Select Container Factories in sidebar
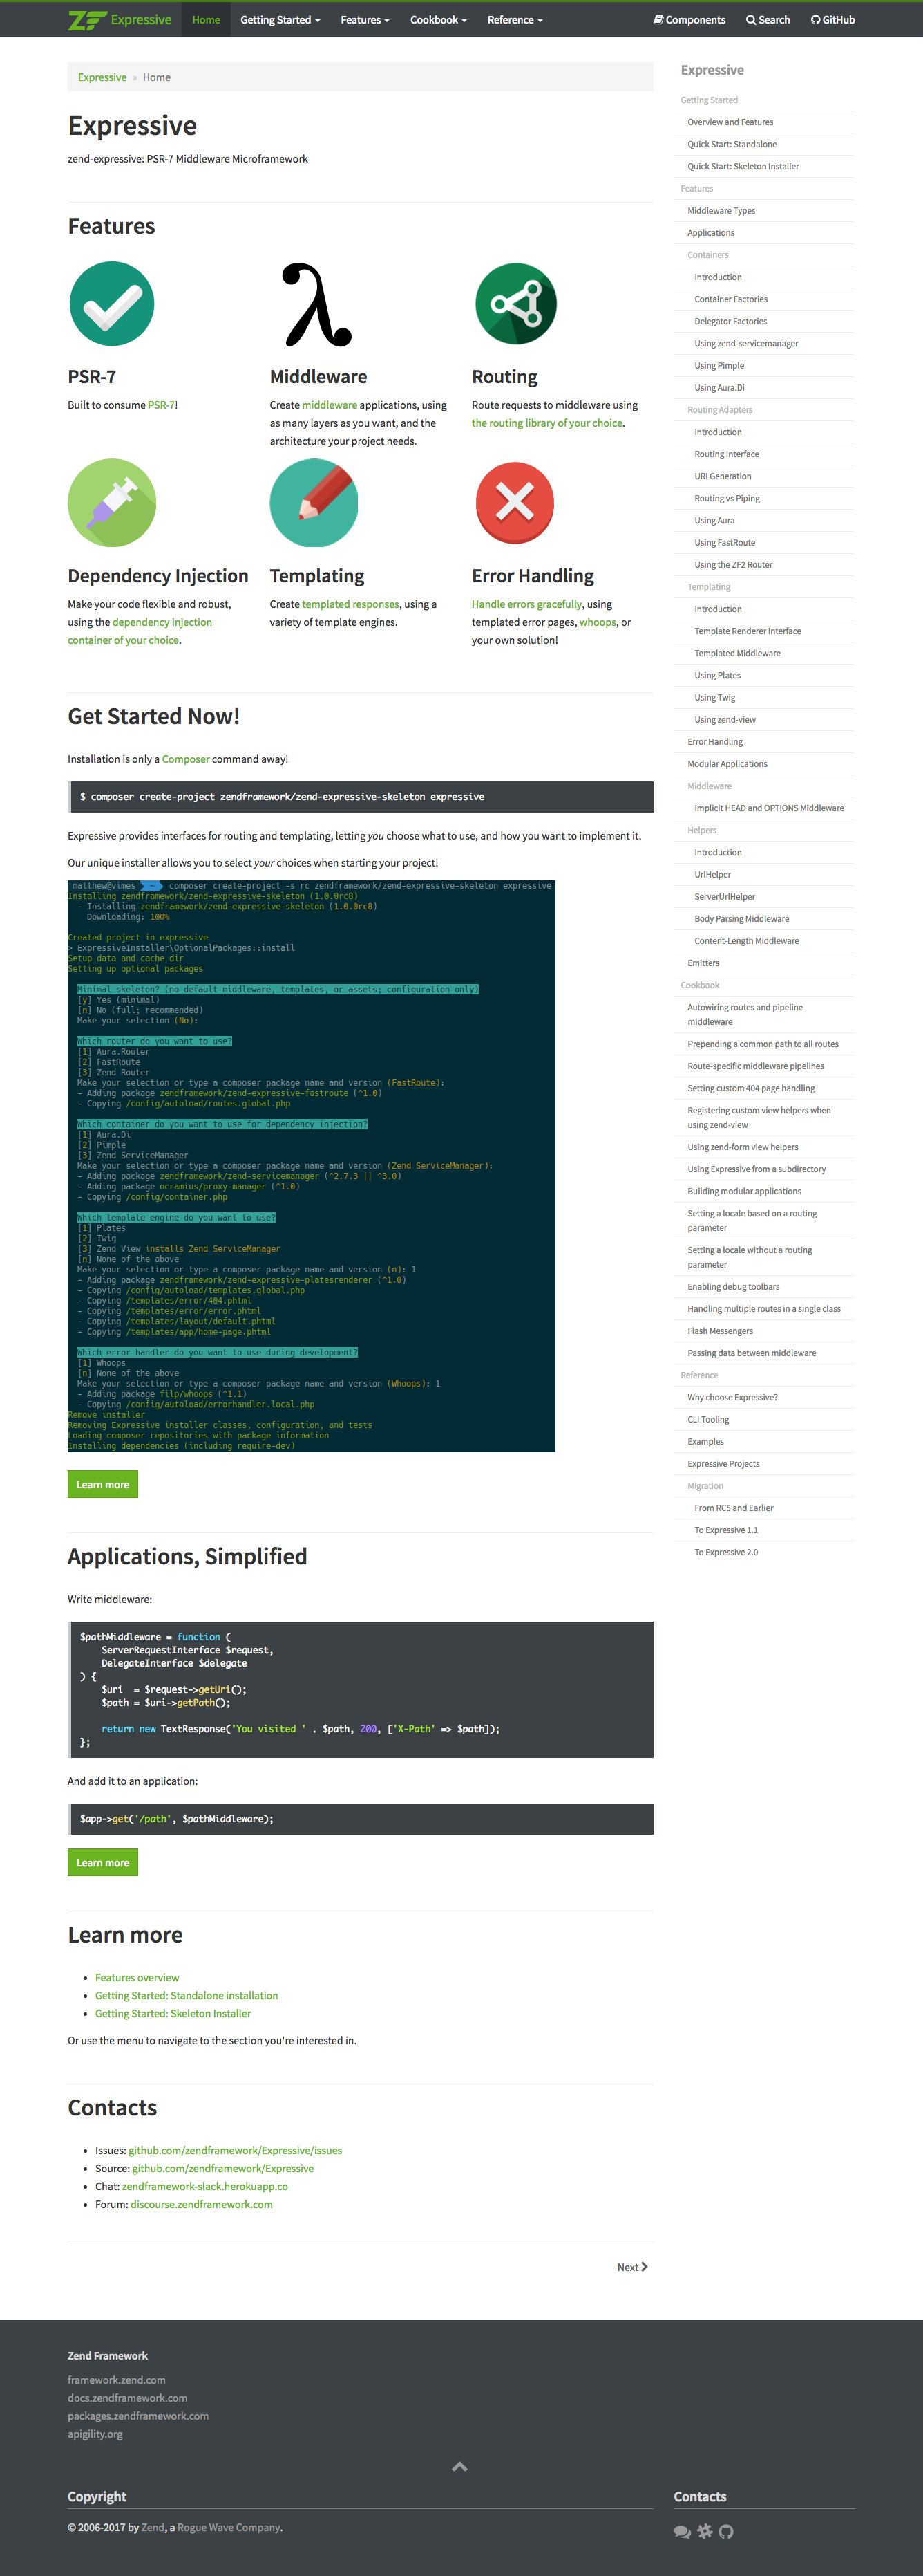Screen dimensions: 923x2576 731,299
